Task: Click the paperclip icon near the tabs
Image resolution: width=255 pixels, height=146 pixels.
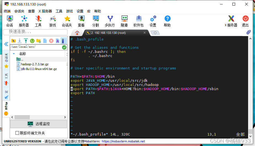Action: coord(248,32)
